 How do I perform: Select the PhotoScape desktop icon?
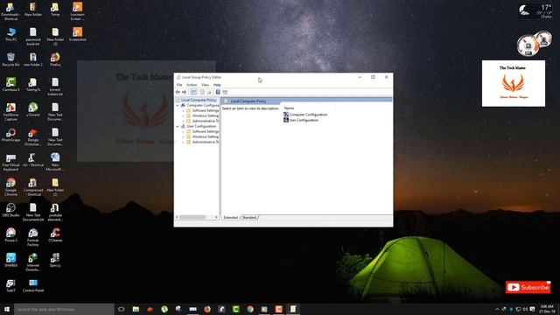click(10, 135)
